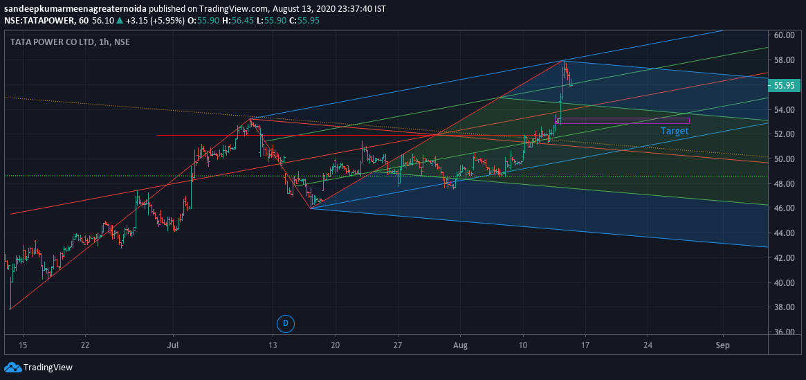Click the 50.00 price axis label
This screenshot has height=380, width=806.
point(785,159)
